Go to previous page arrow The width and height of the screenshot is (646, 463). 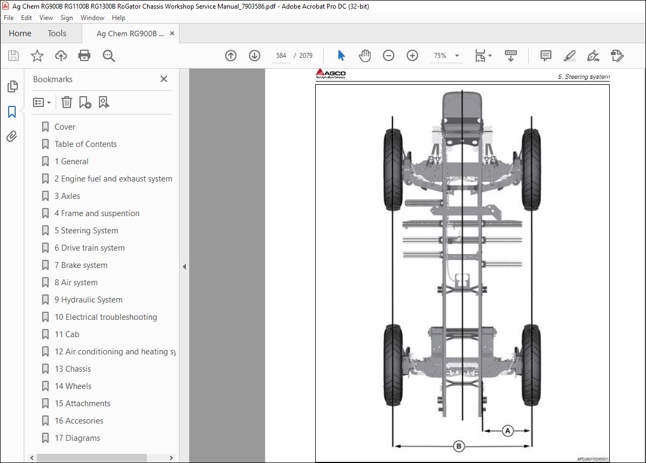coord(231,56)
